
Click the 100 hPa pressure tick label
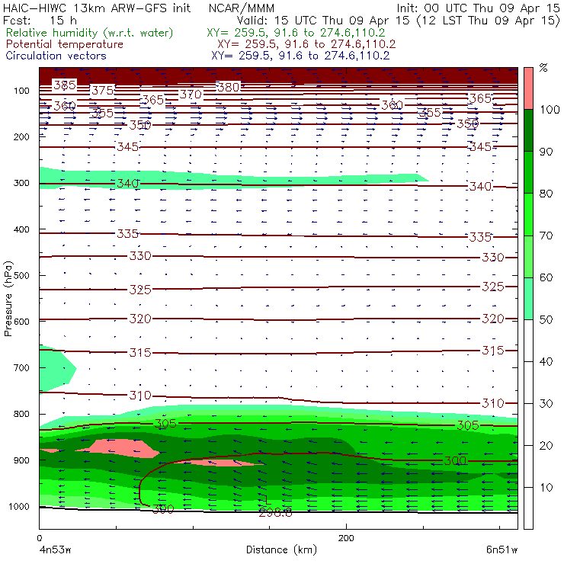(21, 91)
